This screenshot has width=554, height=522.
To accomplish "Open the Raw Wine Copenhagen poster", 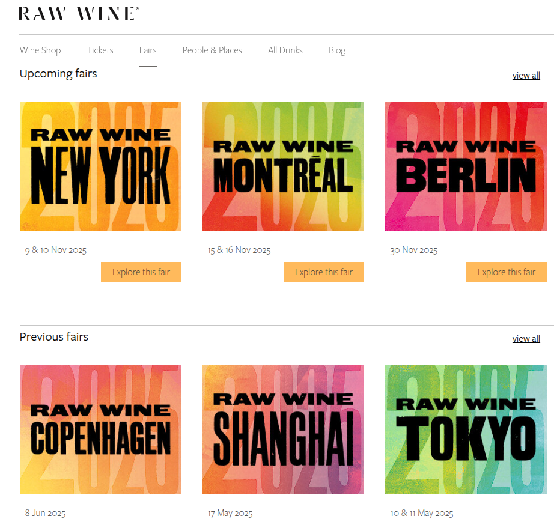I will coord(100,429).
